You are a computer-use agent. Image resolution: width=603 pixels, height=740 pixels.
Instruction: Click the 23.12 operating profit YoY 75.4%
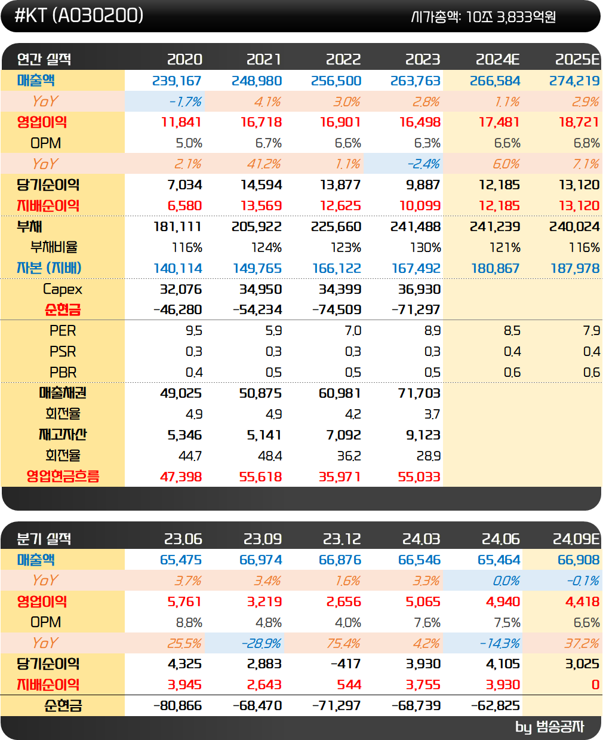344,644
